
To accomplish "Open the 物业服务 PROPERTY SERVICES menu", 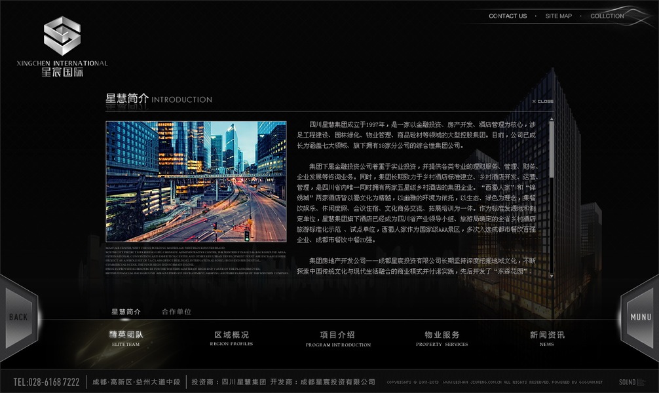I will click(442, 339).
